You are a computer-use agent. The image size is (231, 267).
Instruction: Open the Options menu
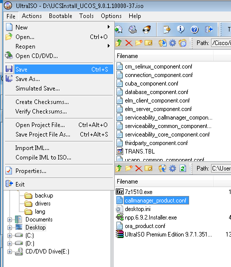point(111,16)
